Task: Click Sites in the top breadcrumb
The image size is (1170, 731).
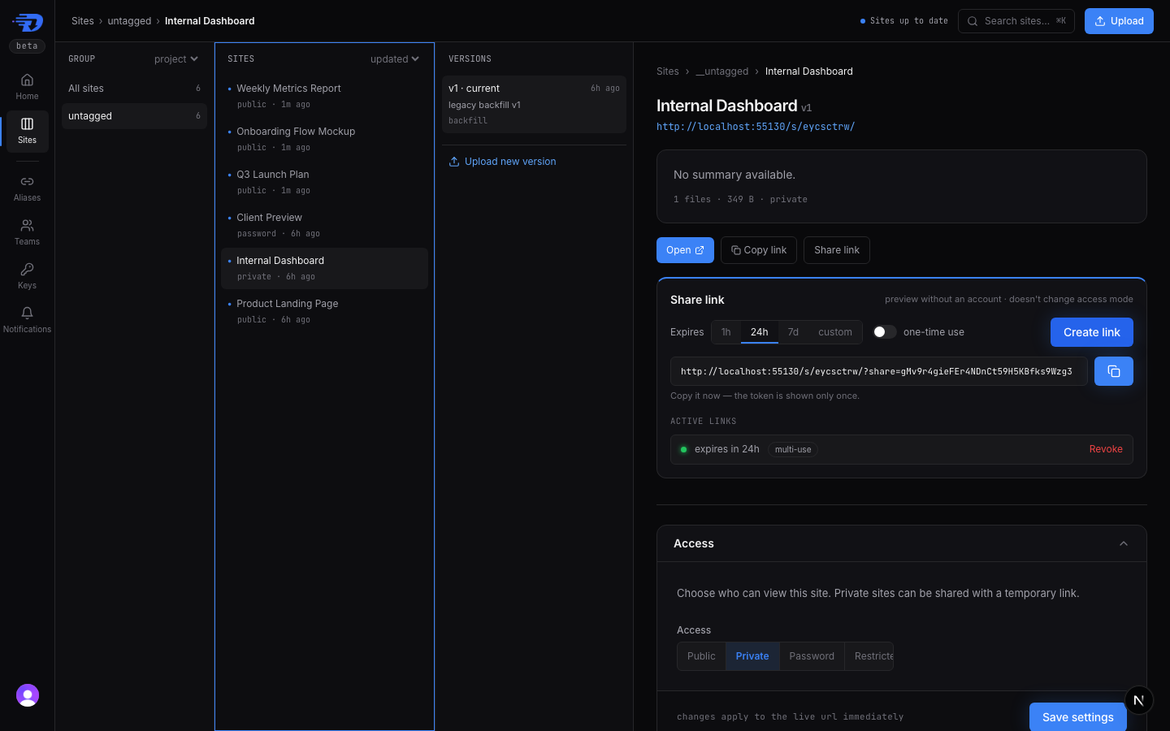Action: (x=83, y=21)
